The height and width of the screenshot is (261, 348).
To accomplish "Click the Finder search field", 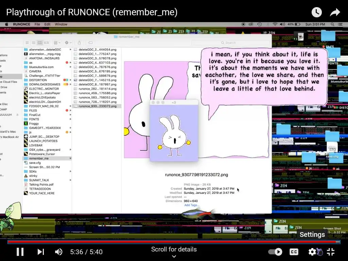I will coord(231,42).
